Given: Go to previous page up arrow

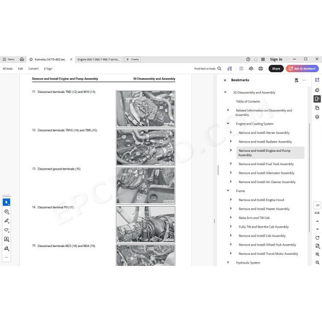Looking at the screenshot, I should point(317,221).
